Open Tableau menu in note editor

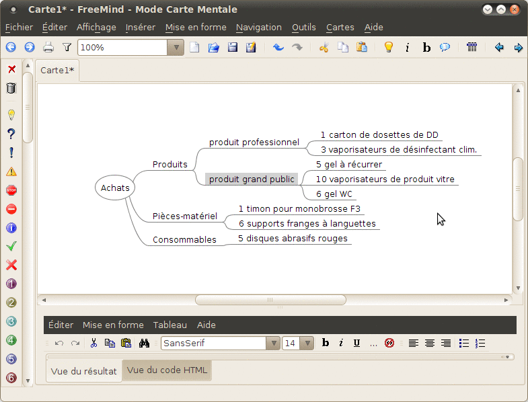(170, 325)
